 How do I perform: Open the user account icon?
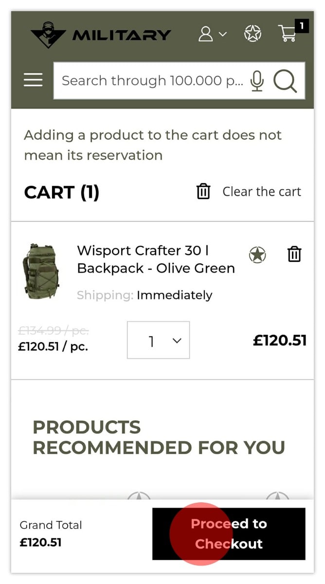coord(206,34)
